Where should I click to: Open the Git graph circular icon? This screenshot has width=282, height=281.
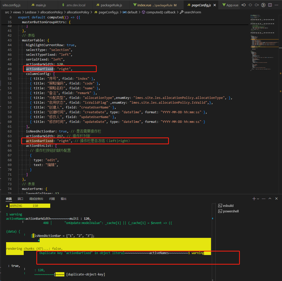point(263,5)
